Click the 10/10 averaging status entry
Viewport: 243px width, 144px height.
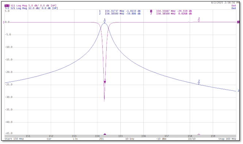click(x=192, y=139)
